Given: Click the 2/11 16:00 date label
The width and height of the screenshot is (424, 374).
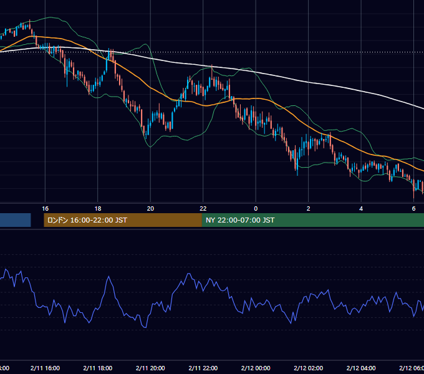Looking at the screenshot, I should (x=45, y=368).
